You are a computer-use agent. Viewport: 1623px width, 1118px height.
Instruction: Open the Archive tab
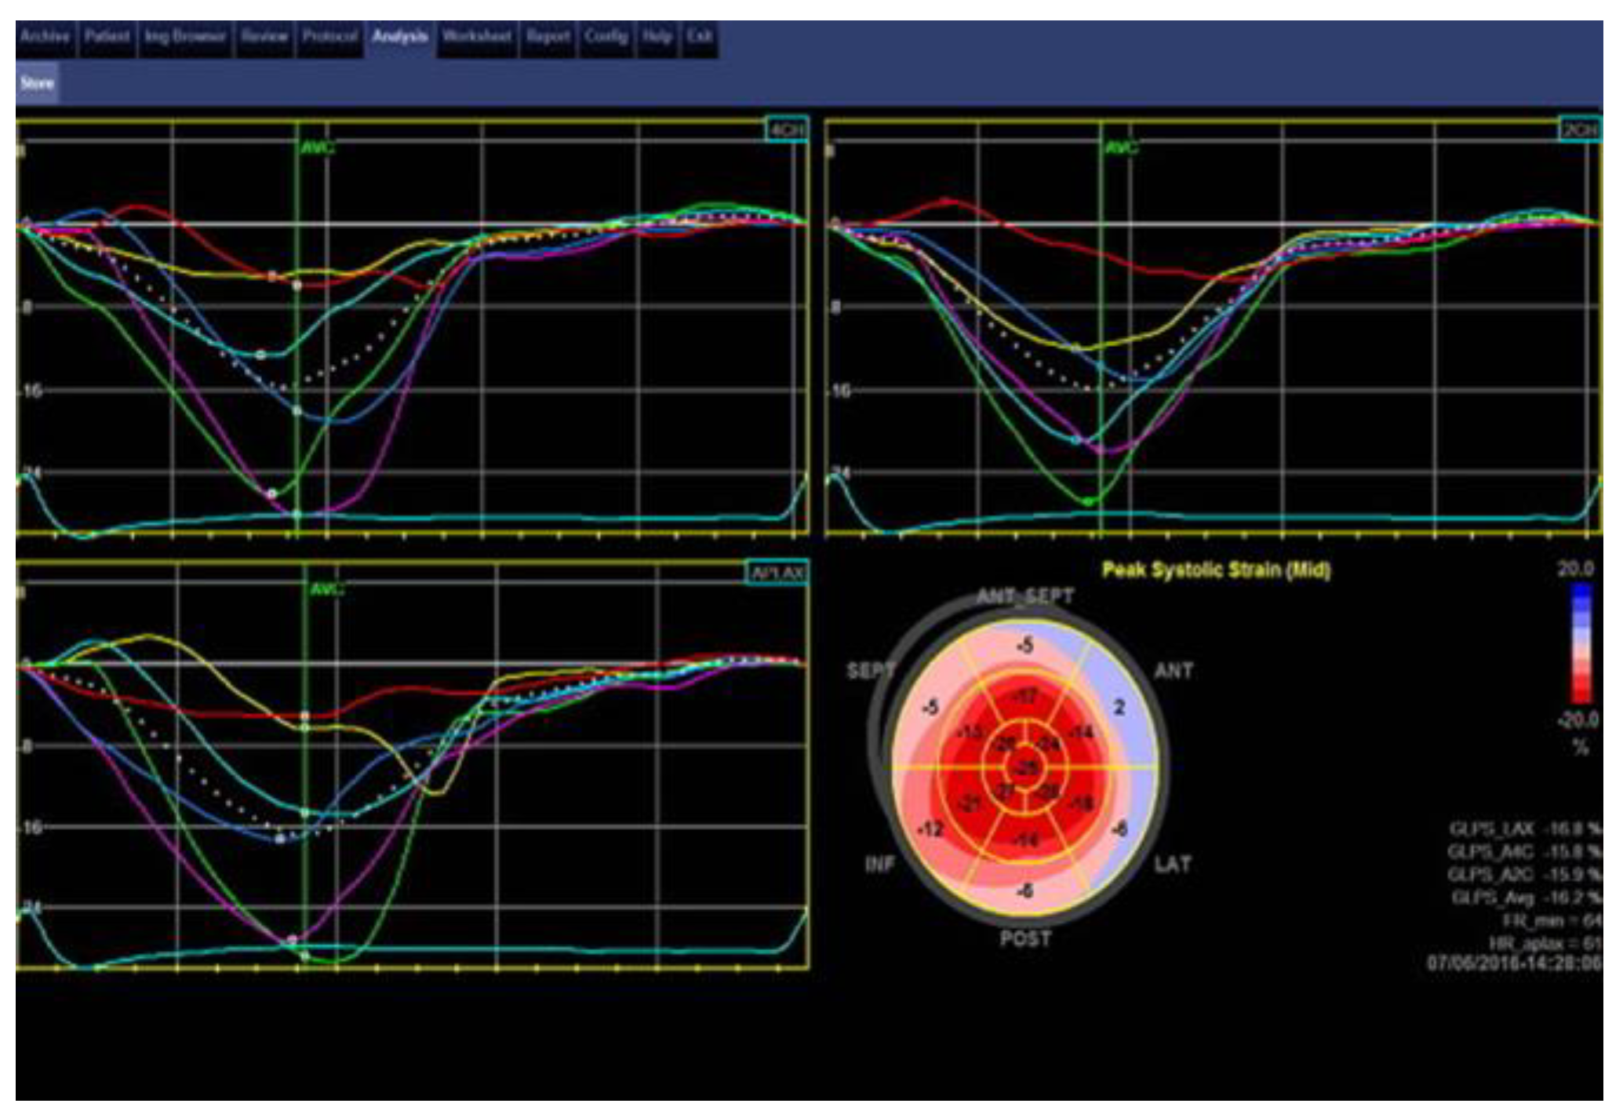pos(45,37)
